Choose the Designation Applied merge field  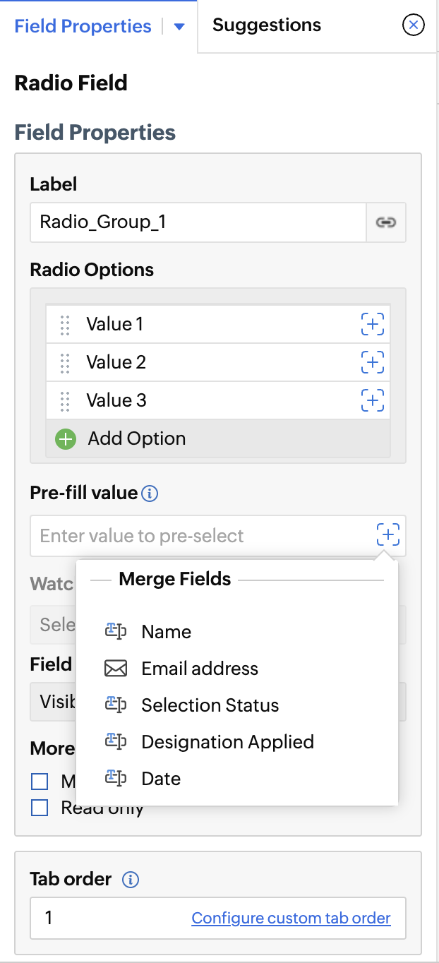click(227, 742)
